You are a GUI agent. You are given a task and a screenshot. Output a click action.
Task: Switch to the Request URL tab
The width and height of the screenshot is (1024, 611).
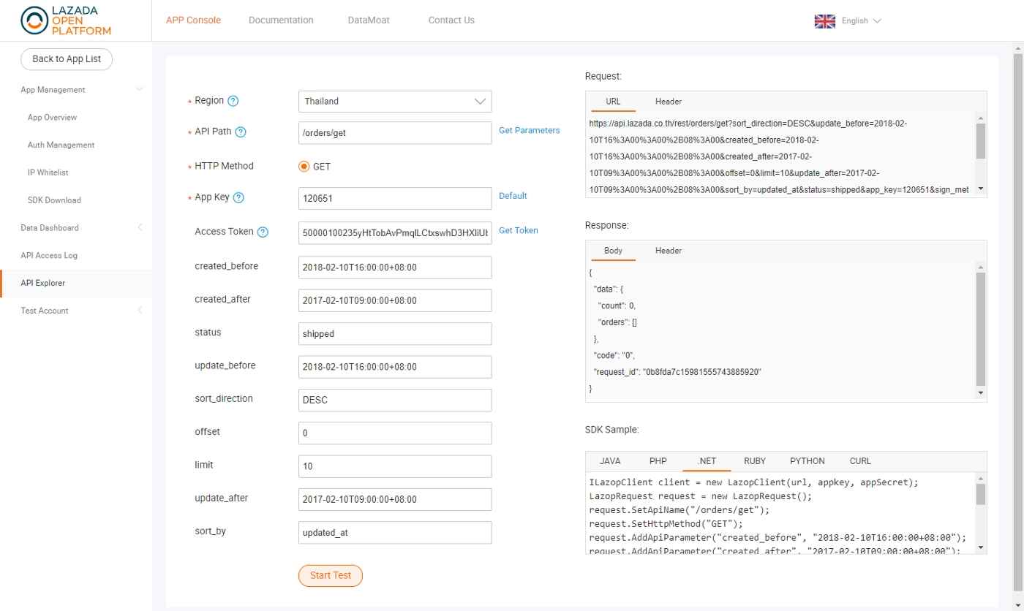pyautogui.click(x=613, y=102)
